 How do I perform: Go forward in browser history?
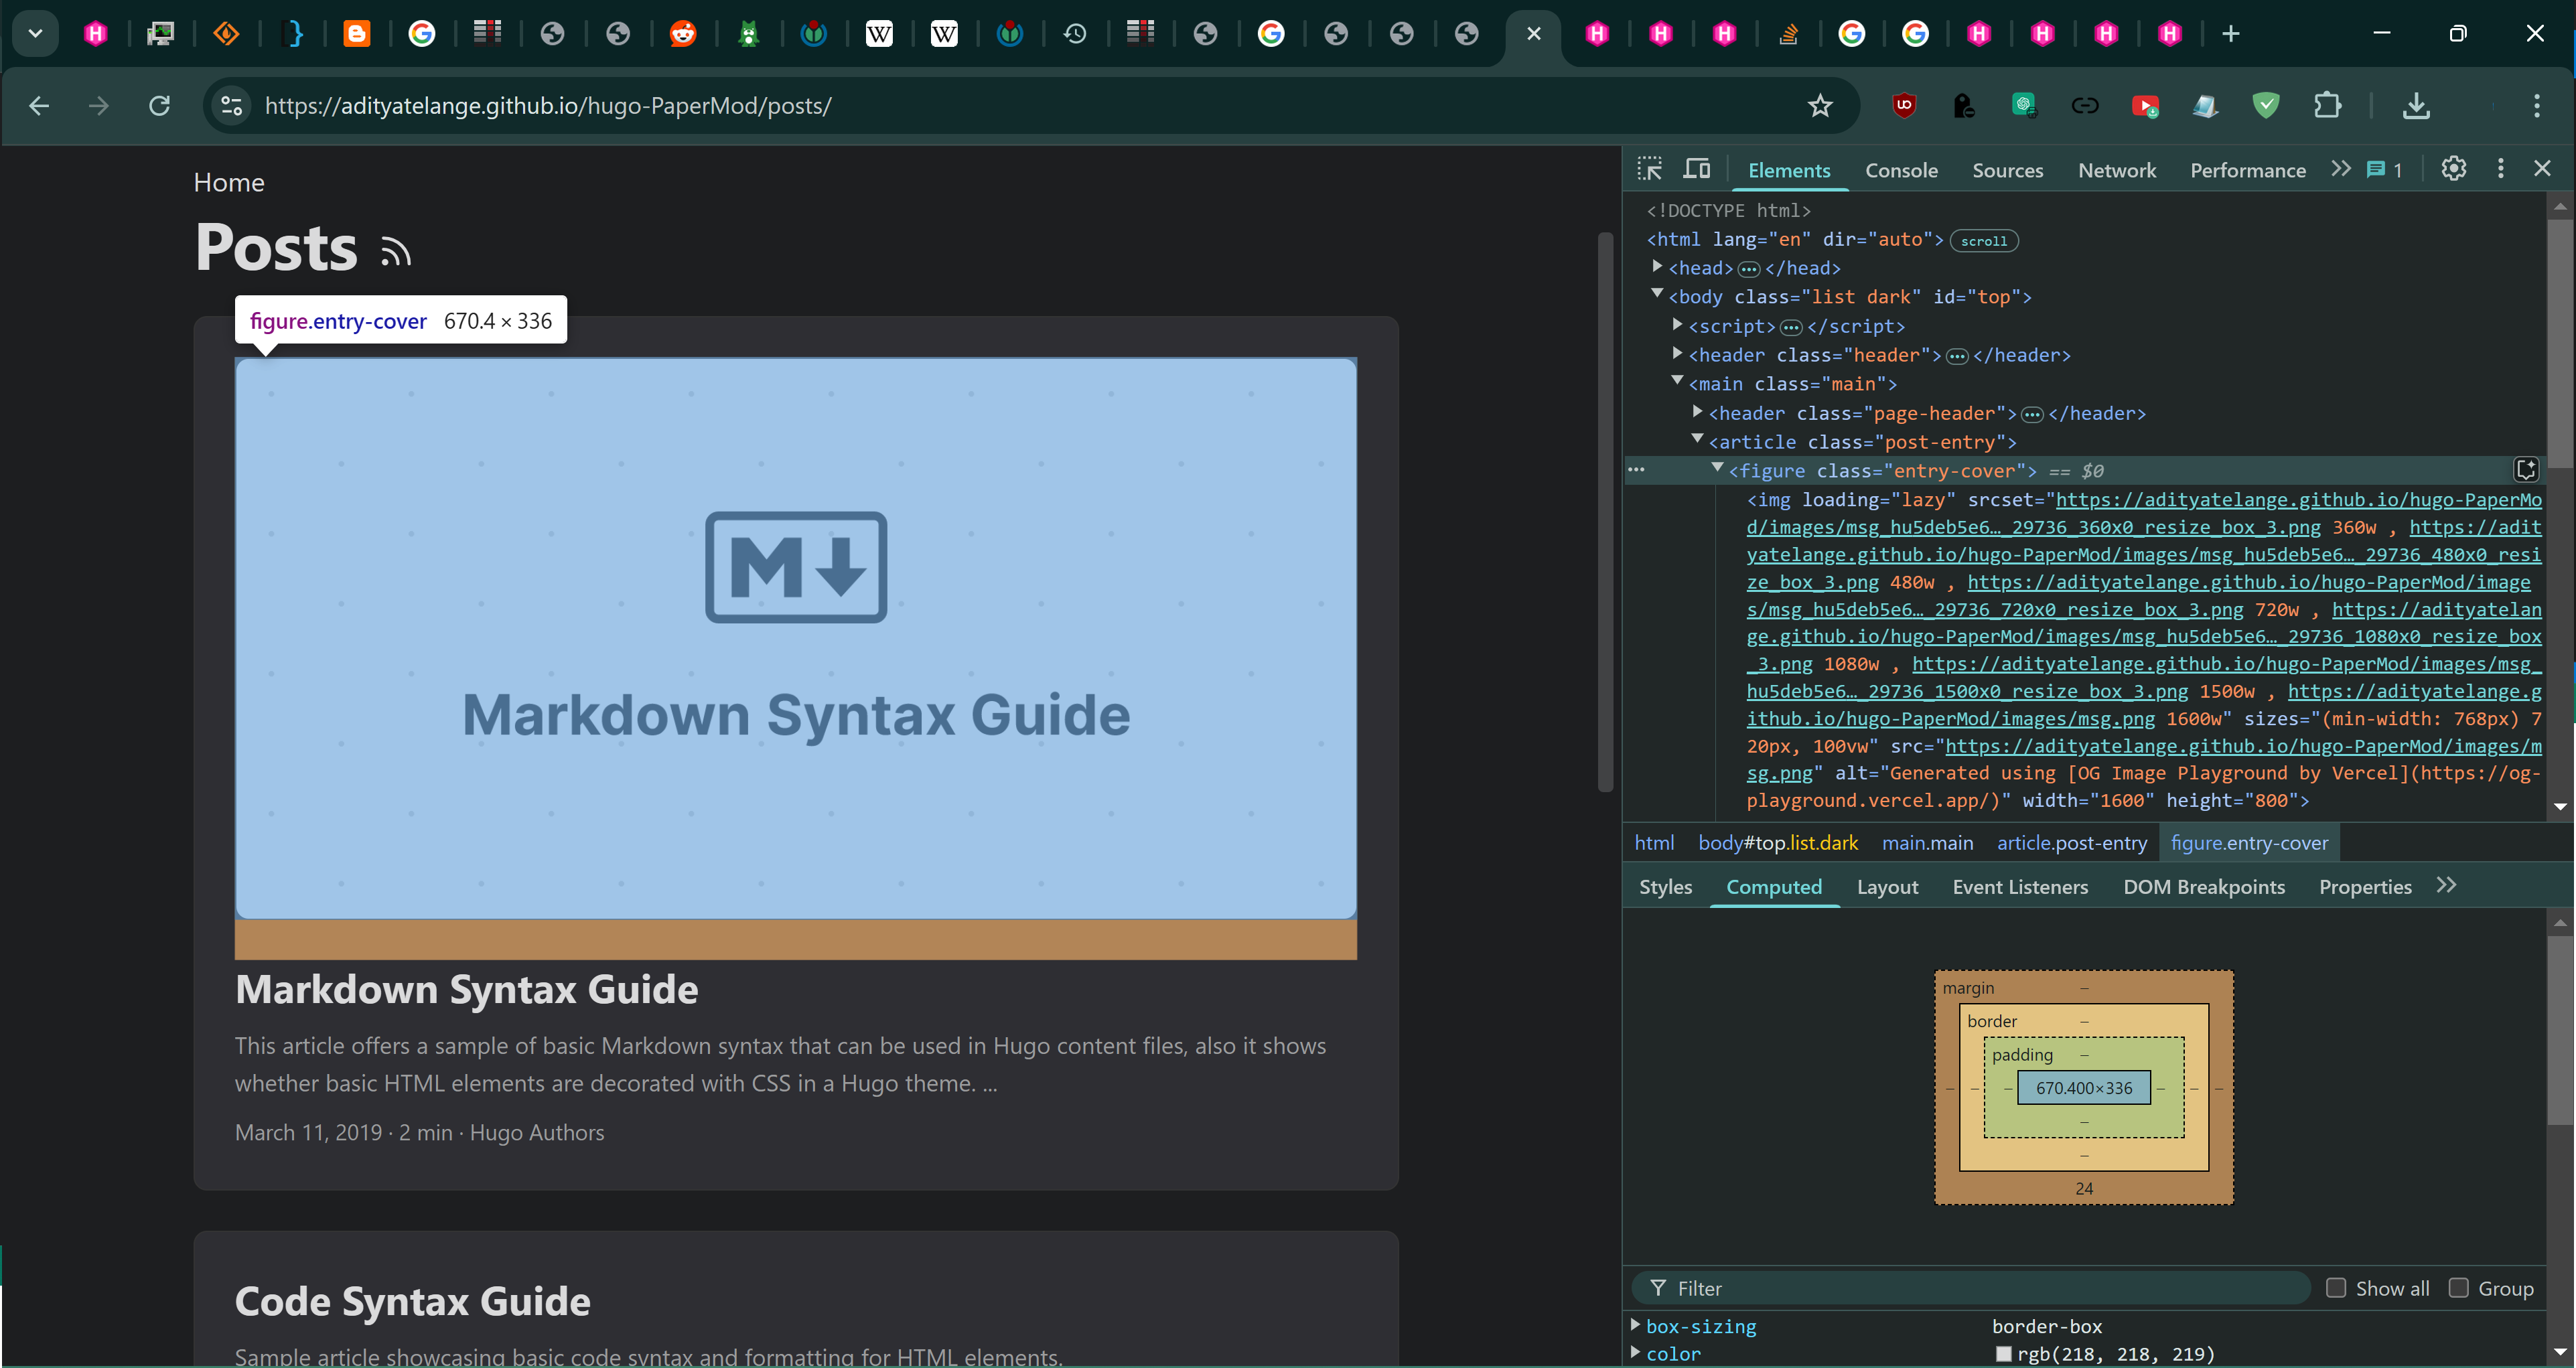pyautogui.click(x=98, y=105)
